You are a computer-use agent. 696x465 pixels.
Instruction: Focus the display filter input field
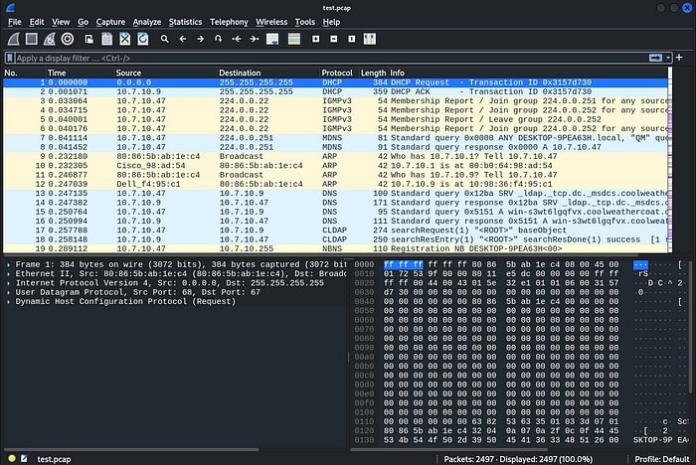pos(331,58)
